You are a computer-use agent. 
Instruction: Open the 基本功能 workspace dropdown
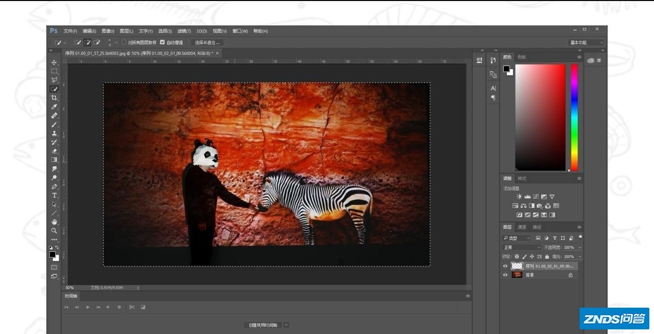click(586, 42)
